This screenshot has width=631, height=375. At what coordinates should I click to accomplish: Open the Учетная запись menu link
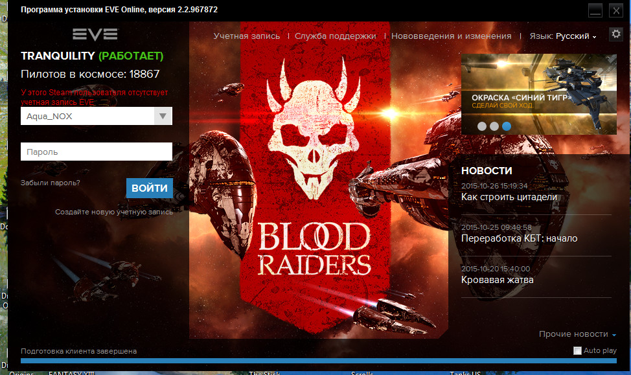tap(247, 36)
